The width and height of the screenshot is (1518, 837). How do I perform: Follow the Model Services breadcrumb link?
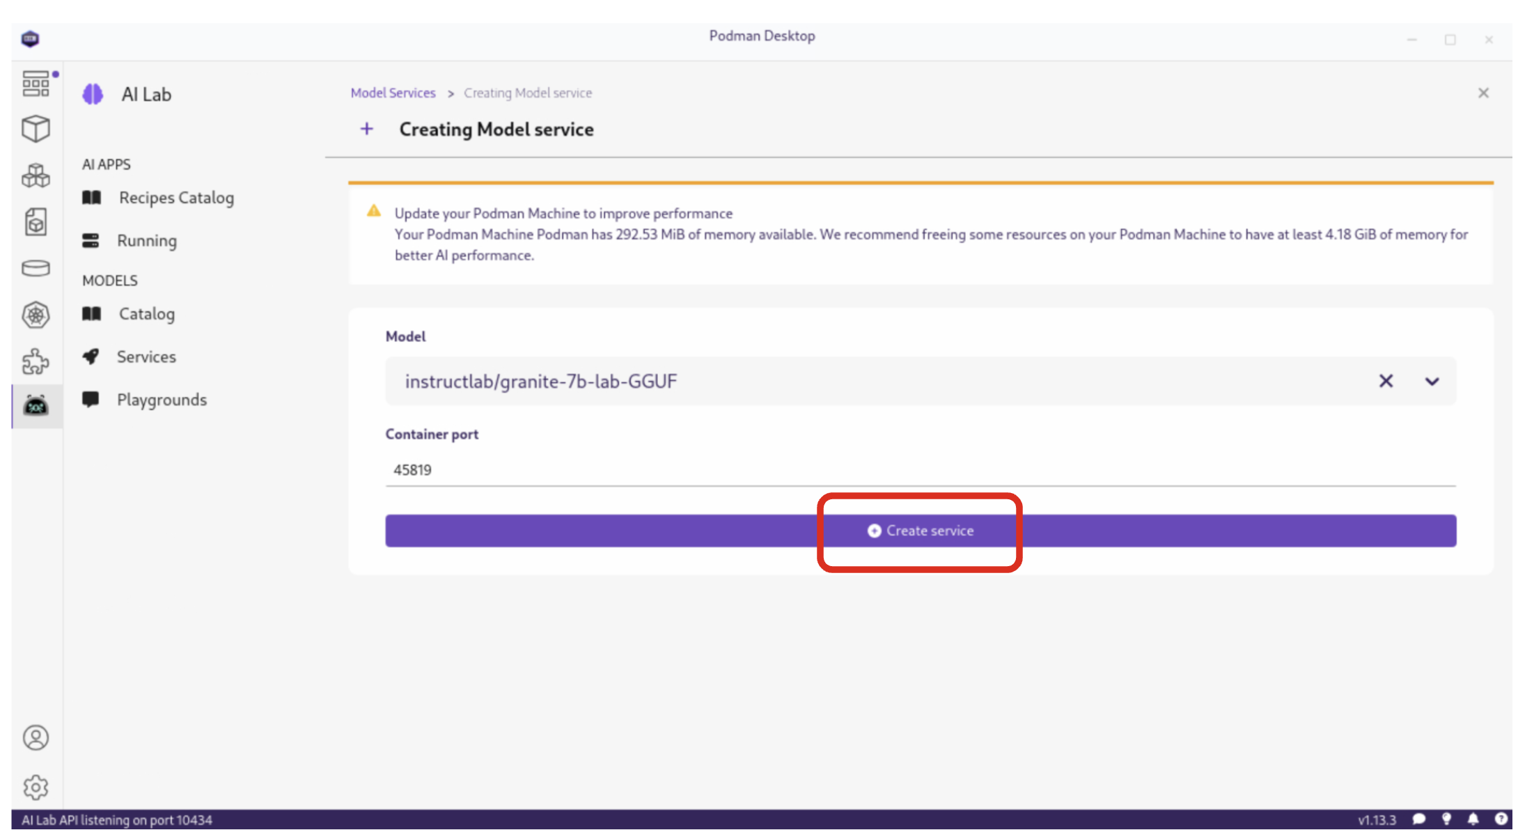point(393,93)
